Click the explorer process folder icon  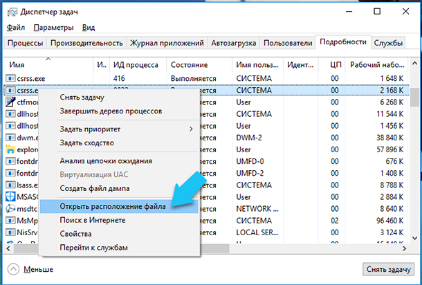(10, 149)
